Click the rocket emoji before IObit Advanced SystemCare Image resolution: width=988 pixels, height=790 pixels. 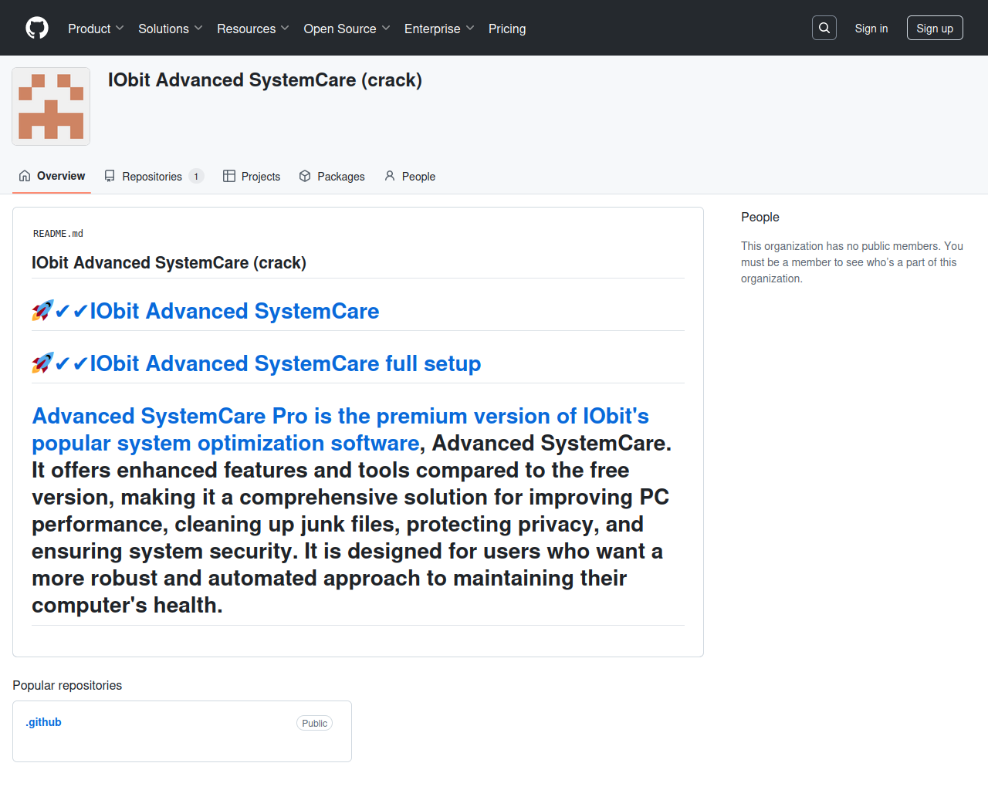click(42, 311)
